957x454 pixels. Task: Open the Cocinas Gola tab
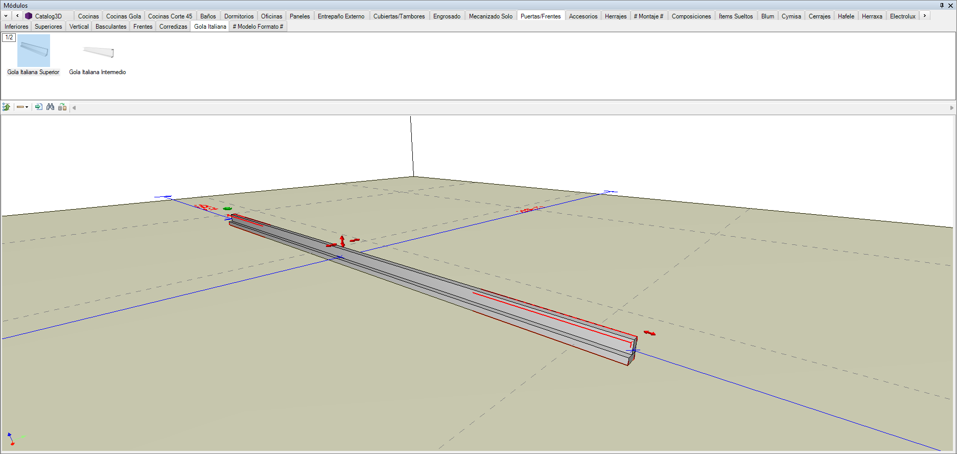click(x=123, y=16)
